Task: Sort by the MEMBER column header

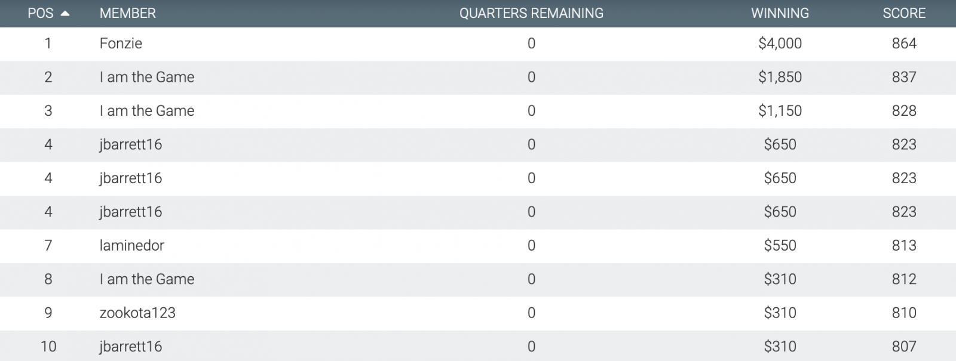Action: pos(128,13)
